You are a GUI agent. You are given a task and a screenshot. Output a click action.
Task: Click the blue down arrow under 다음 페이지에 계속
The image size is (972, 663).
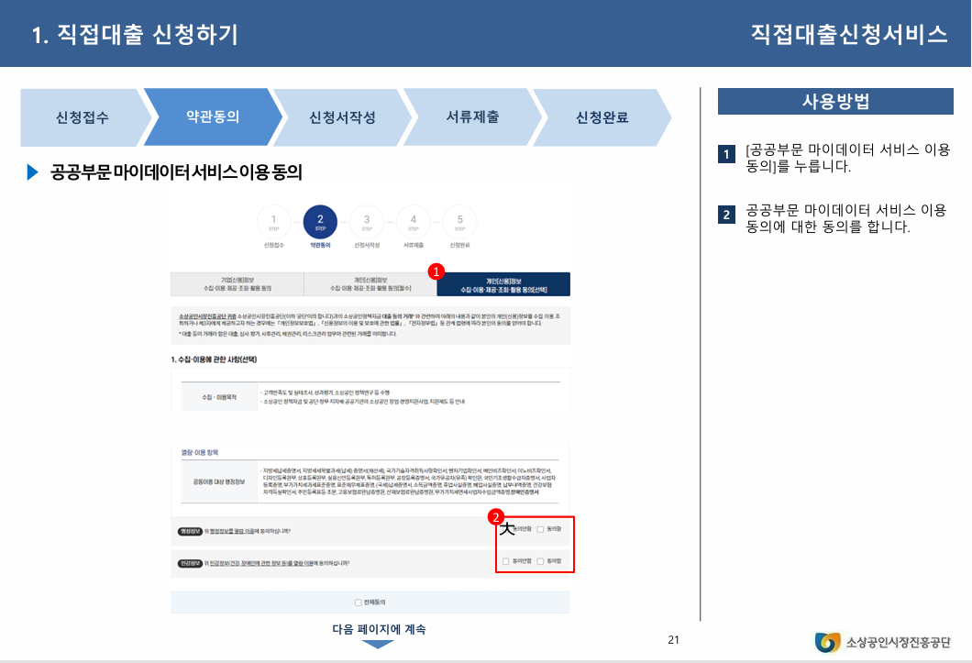click(x=377, y=645)
